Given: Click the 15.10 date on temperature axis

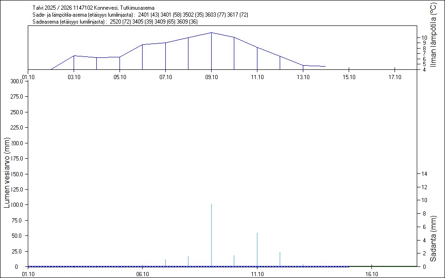Looking at the screenshot, I should [348, 77].
